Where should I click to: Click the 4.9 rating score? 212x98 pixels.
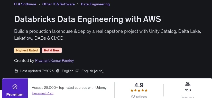[x=139, y=85]
